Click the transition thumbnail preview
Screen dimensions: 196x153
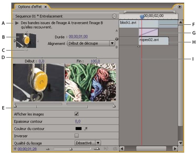point(26,41)
